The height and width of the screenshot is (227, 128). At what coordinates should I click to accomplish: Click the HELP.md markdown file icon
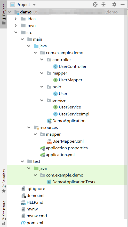23,202
